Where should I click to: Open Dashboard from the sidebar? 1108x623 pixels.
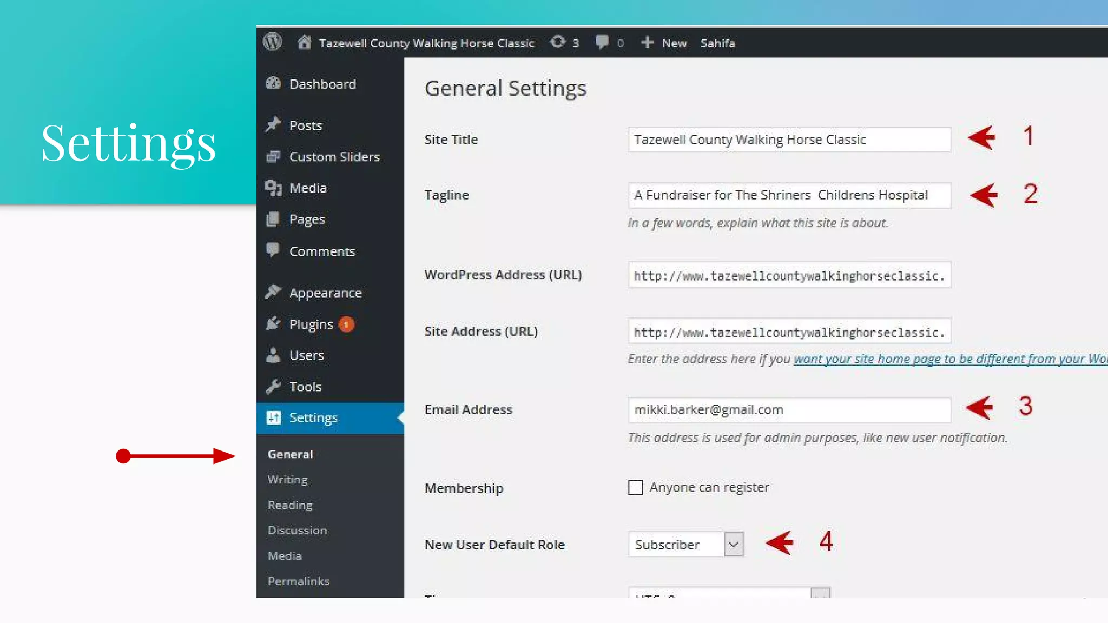coord(322,84)
